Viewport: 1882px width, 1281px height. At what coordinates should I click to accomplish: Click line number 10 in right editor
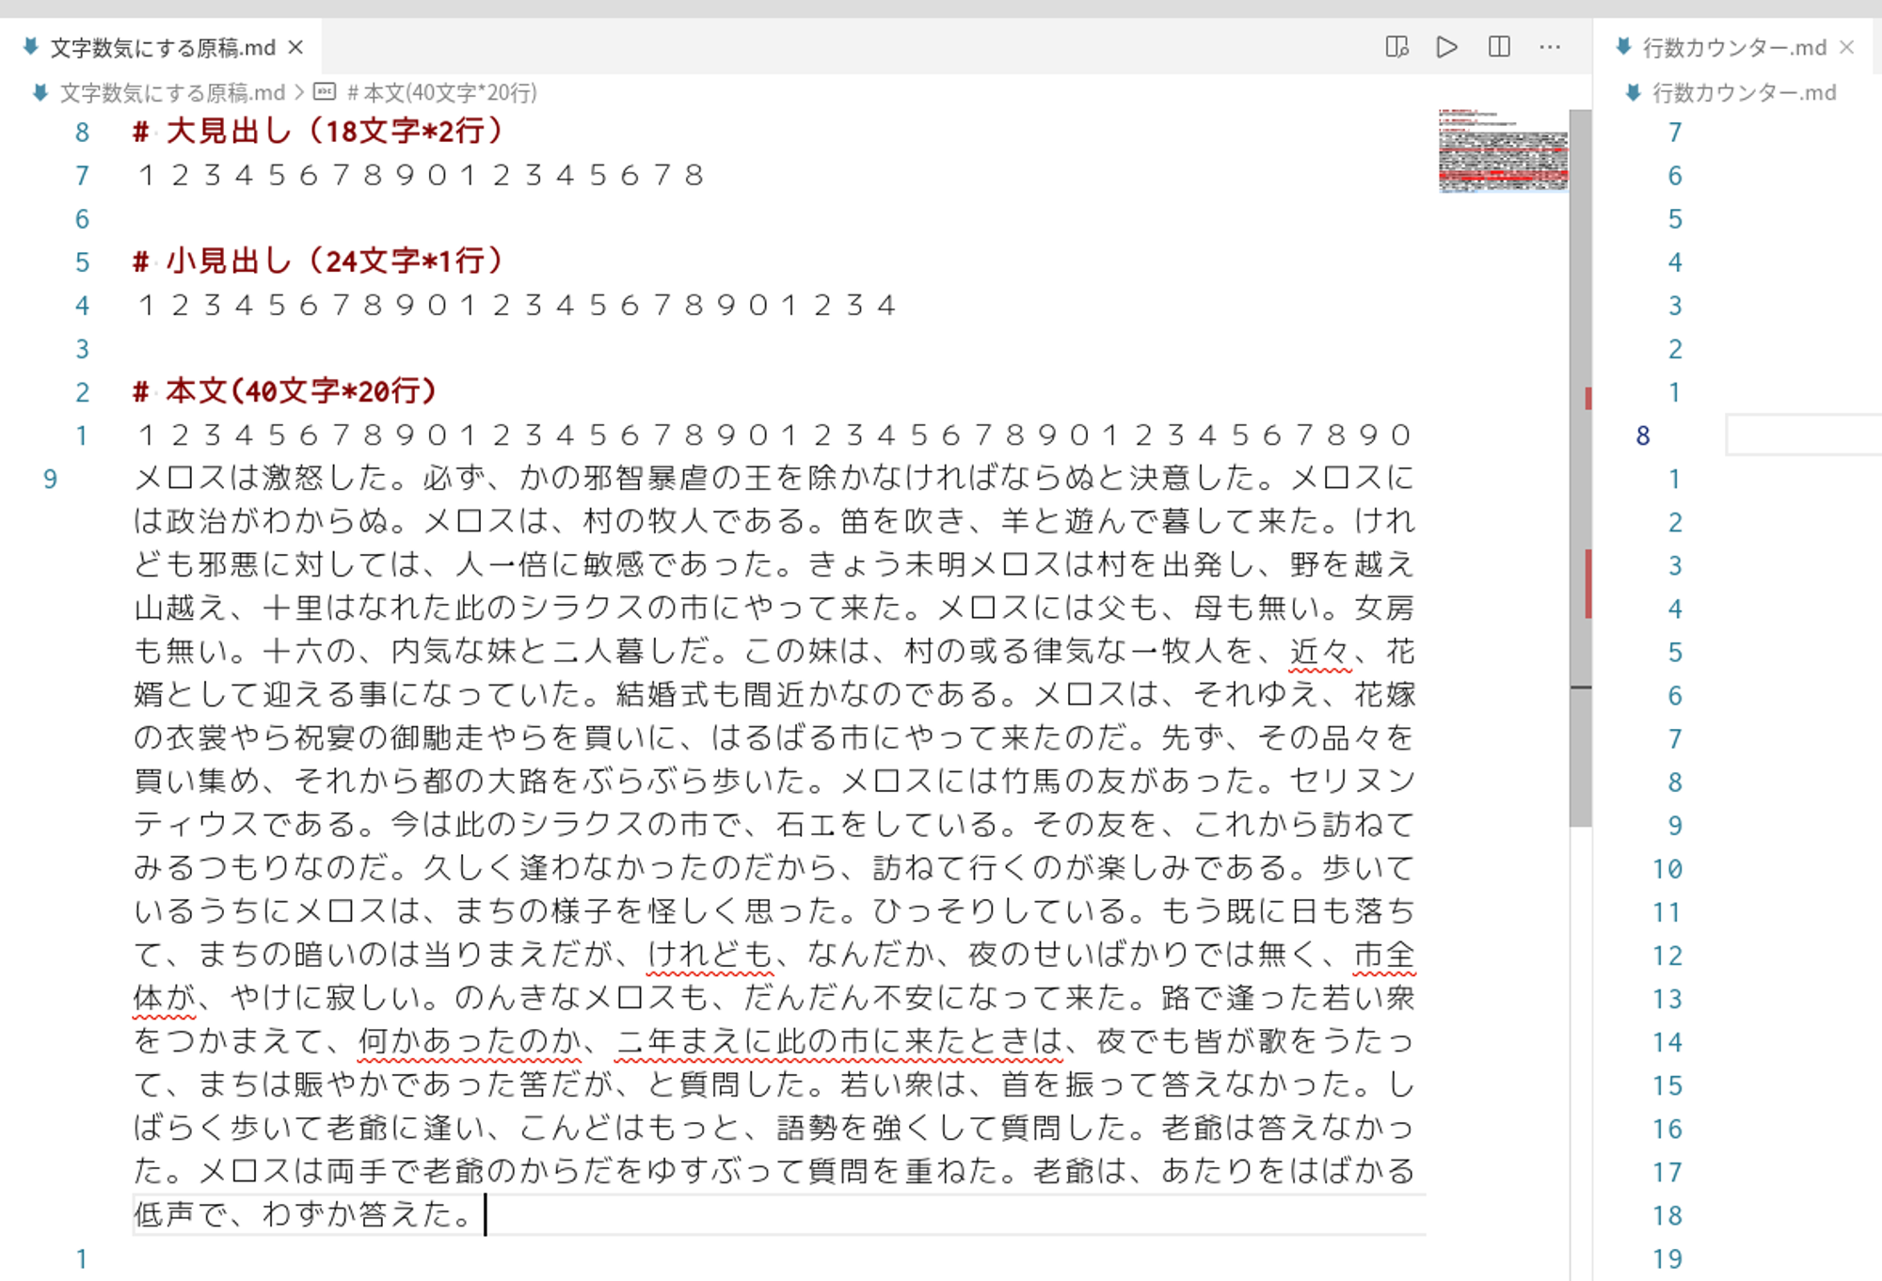(x=1667, y=869)
